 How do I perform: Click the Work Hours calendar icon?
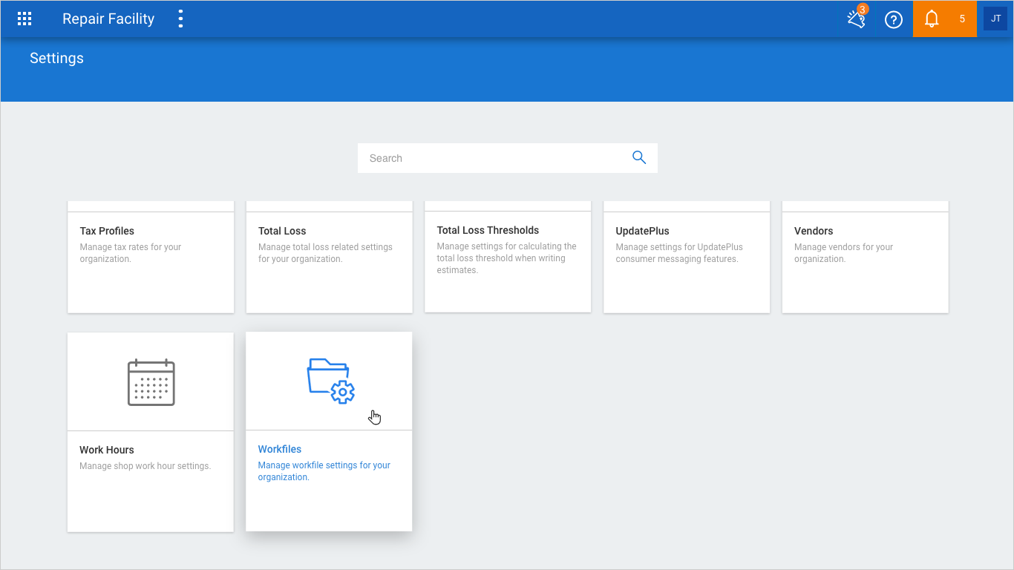151,381
